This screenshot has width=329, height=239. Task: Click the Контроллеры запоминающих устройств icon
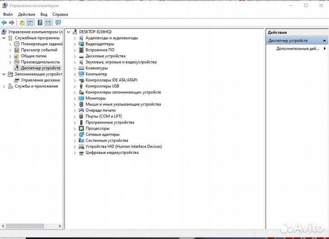(81, 92)
